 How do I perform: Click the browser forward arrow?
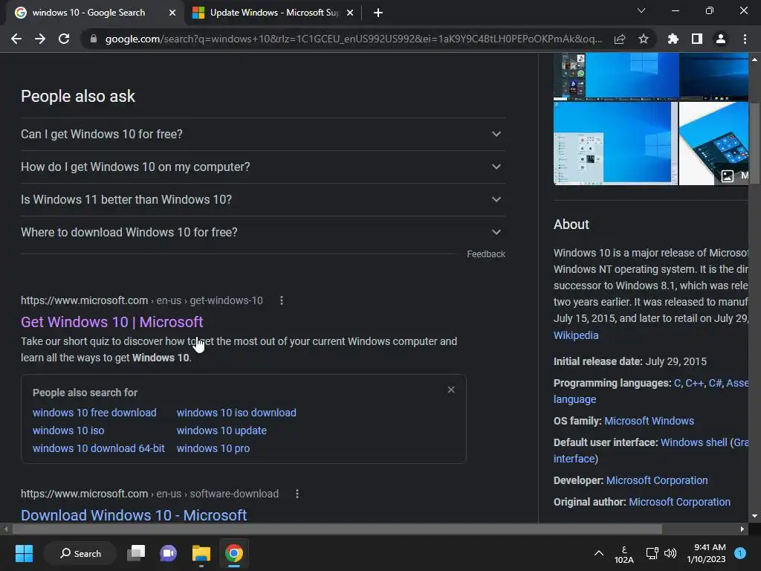[40, 39]
